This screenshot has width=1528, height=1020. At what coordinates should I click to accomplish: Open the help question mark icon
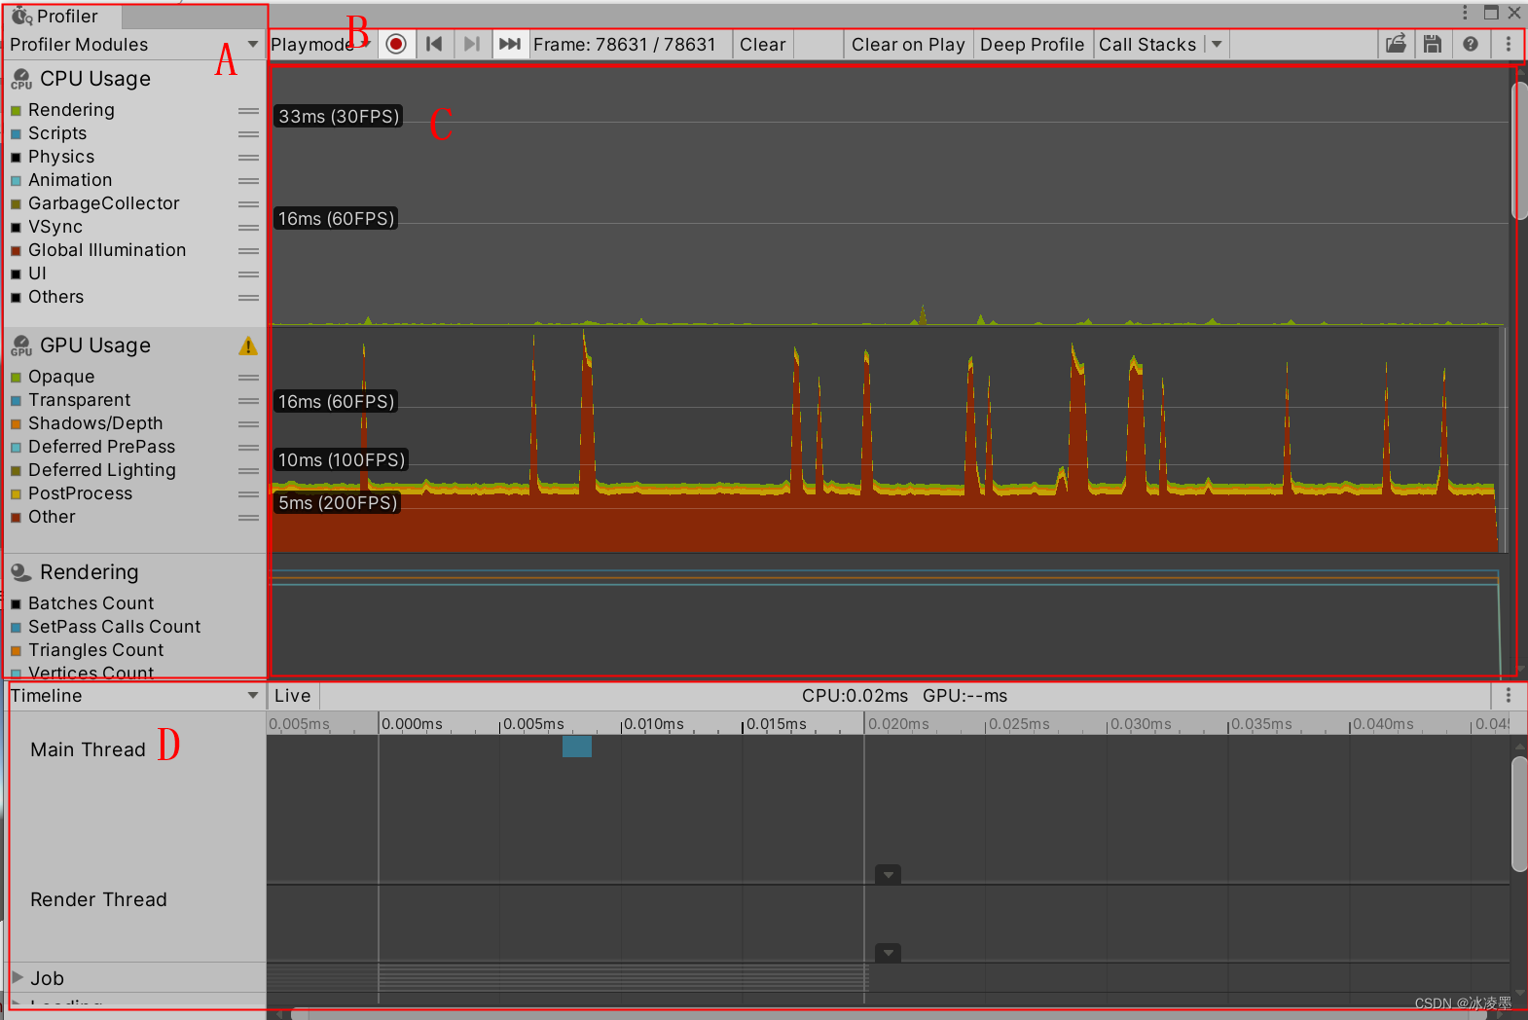click(x=1471, y=44)
